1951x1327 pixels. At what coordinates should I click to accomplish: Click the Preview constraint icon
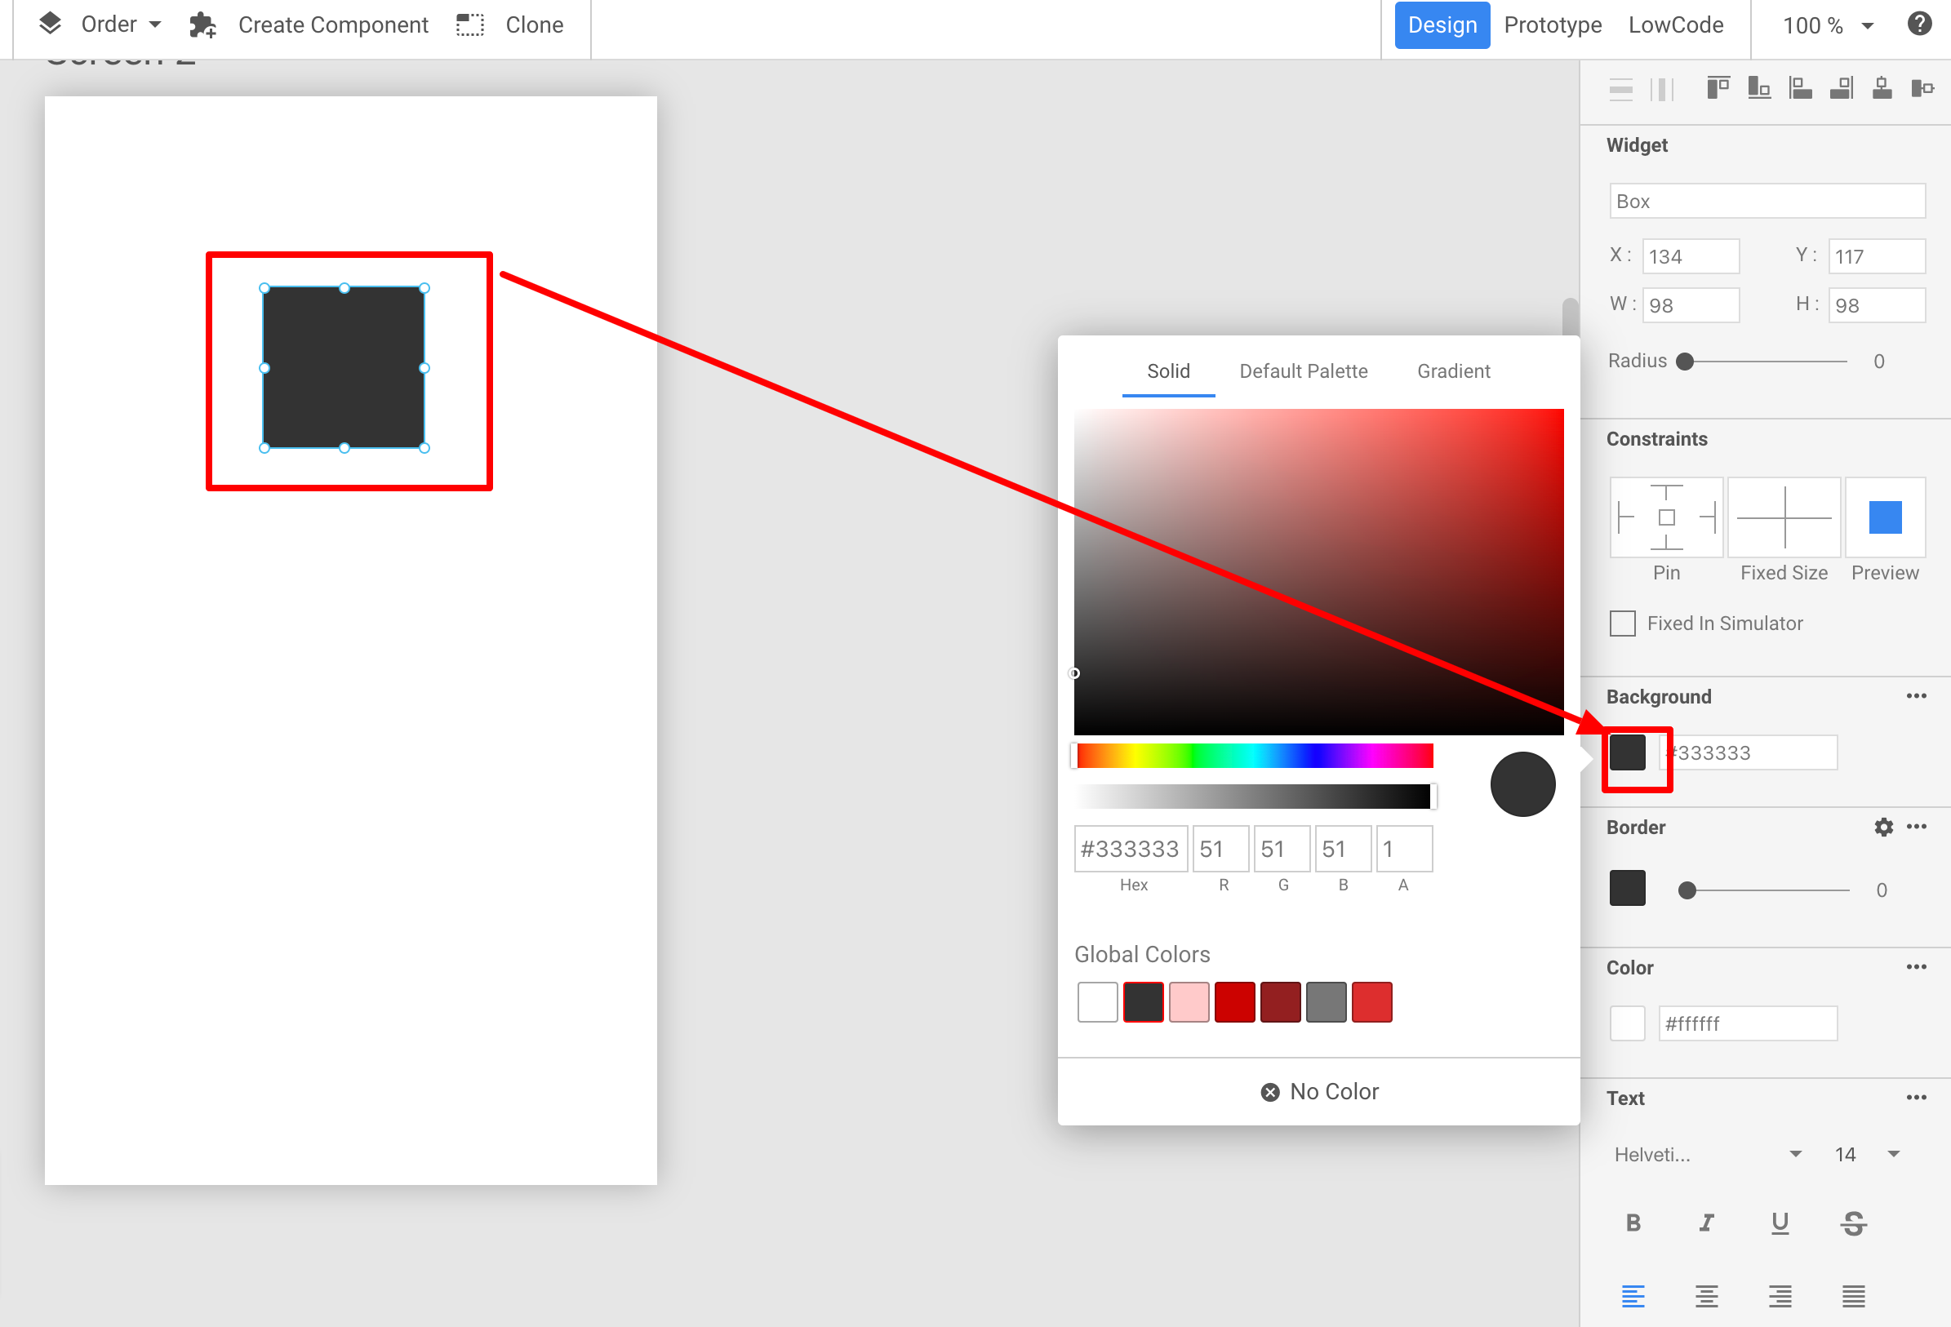(1885, 518)
